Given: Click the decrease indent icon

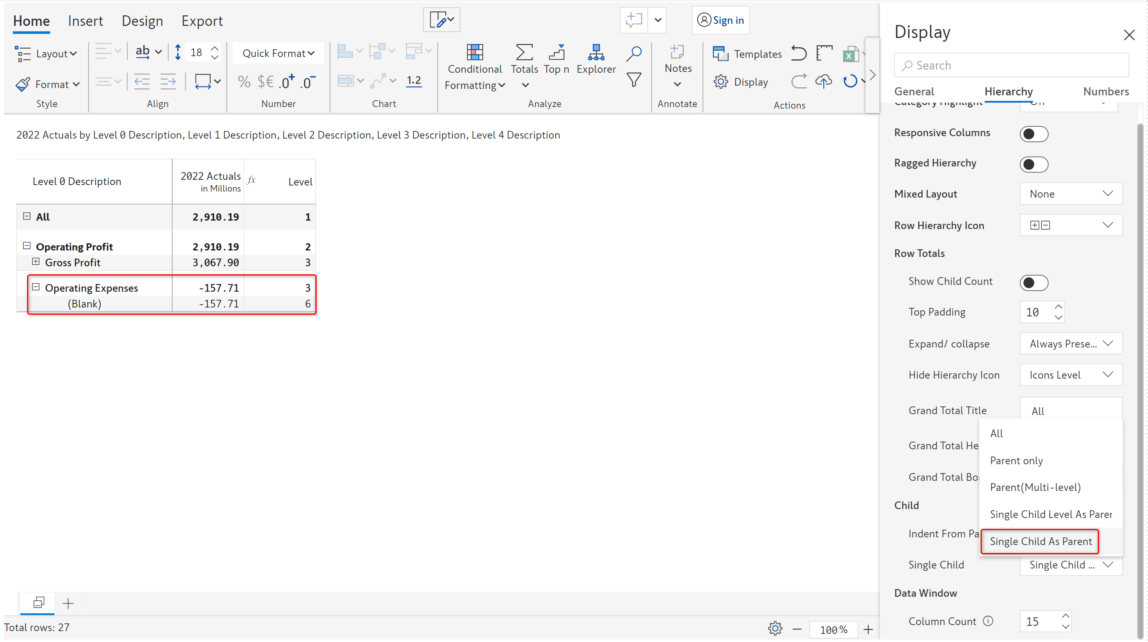Looking at the screenshot, I should (142, 82).
